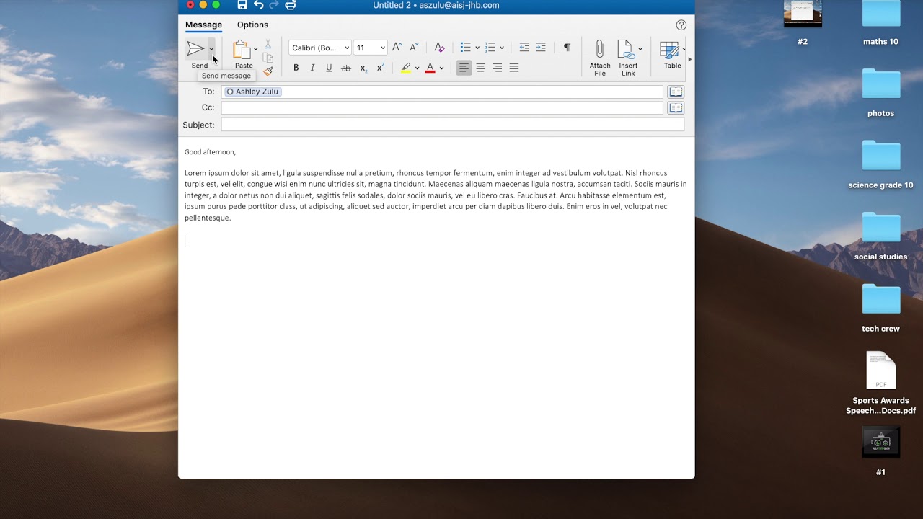Open the Calibri font name dropdown
Image resolution: width=923 pixels, height=519 pixels.
click(x=320, y=48)
